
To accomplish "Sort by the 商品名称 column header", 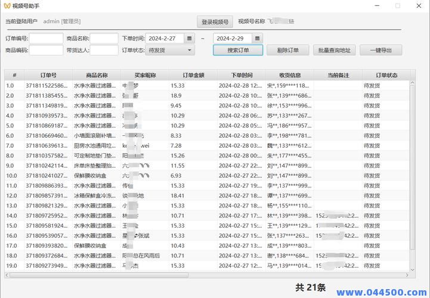I will [x=97, y=75].
